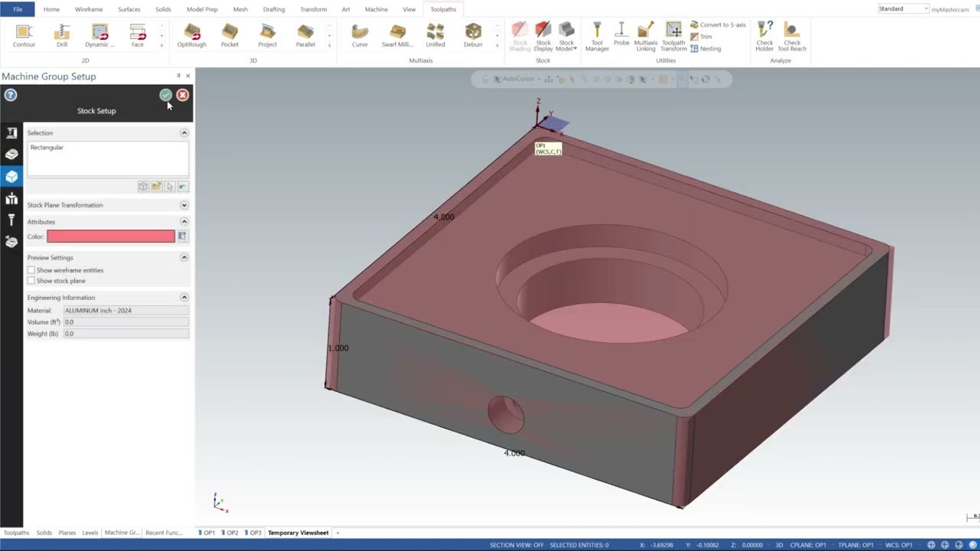Choose the Dynamic Mill toolpath
The height and width of the screenshot is (551, 980).
pos(100,35)
